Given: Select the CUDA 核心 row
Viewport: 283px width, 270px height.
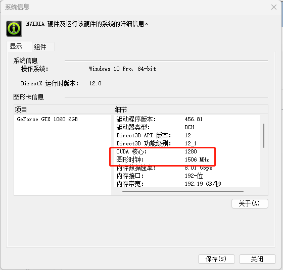Looking at the screenshot, I should [x=187, y=151].
